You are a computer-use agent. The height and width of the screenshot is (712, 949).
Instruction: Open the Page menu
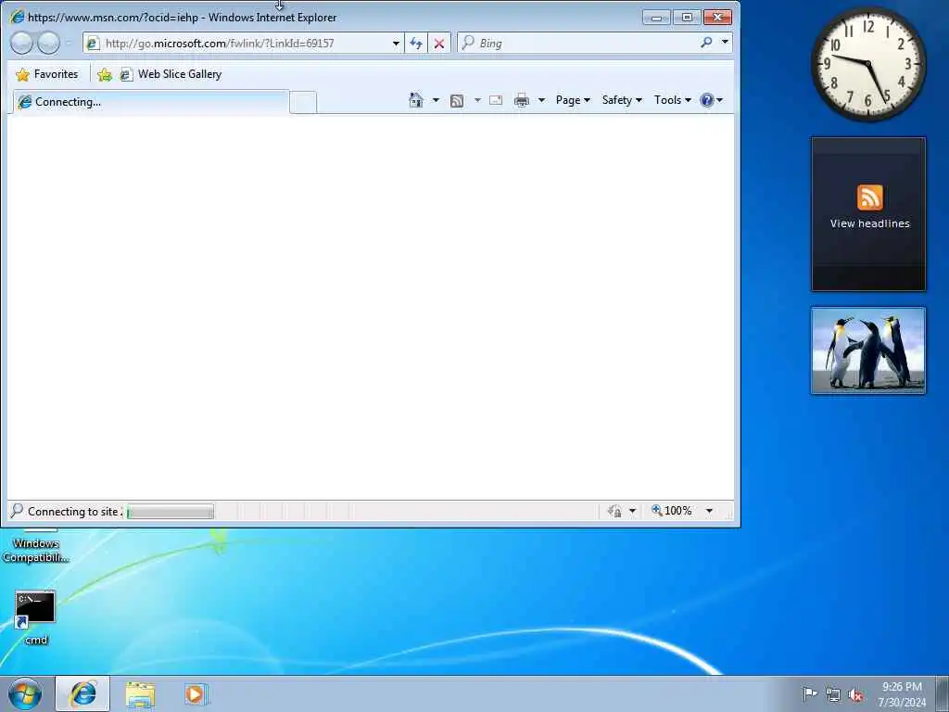tap(573, 100)
